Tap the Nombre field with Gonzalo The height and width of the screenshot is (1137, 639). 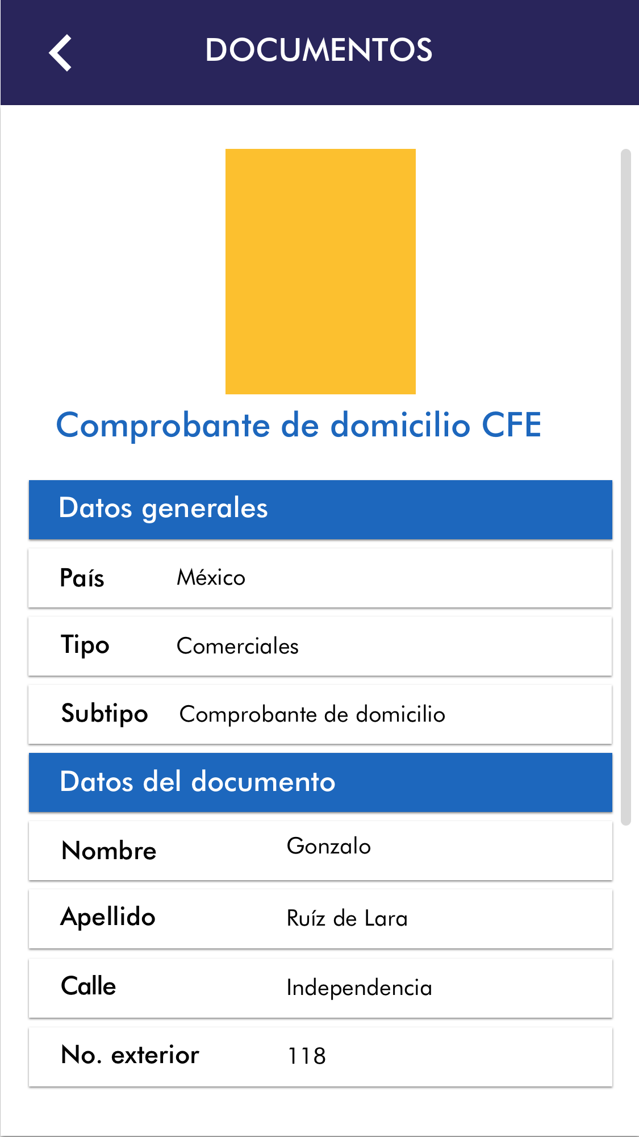point(320,851)
